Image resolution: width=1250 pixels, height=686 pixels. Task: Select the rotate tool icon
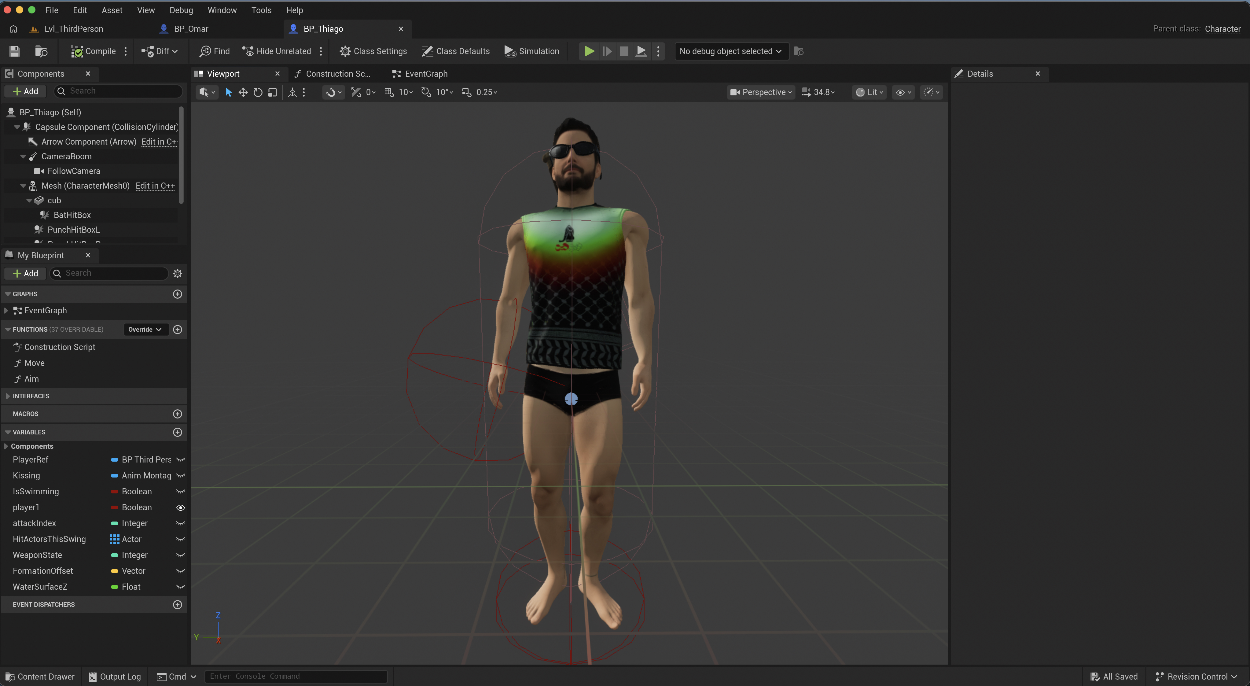click(258, 92)
